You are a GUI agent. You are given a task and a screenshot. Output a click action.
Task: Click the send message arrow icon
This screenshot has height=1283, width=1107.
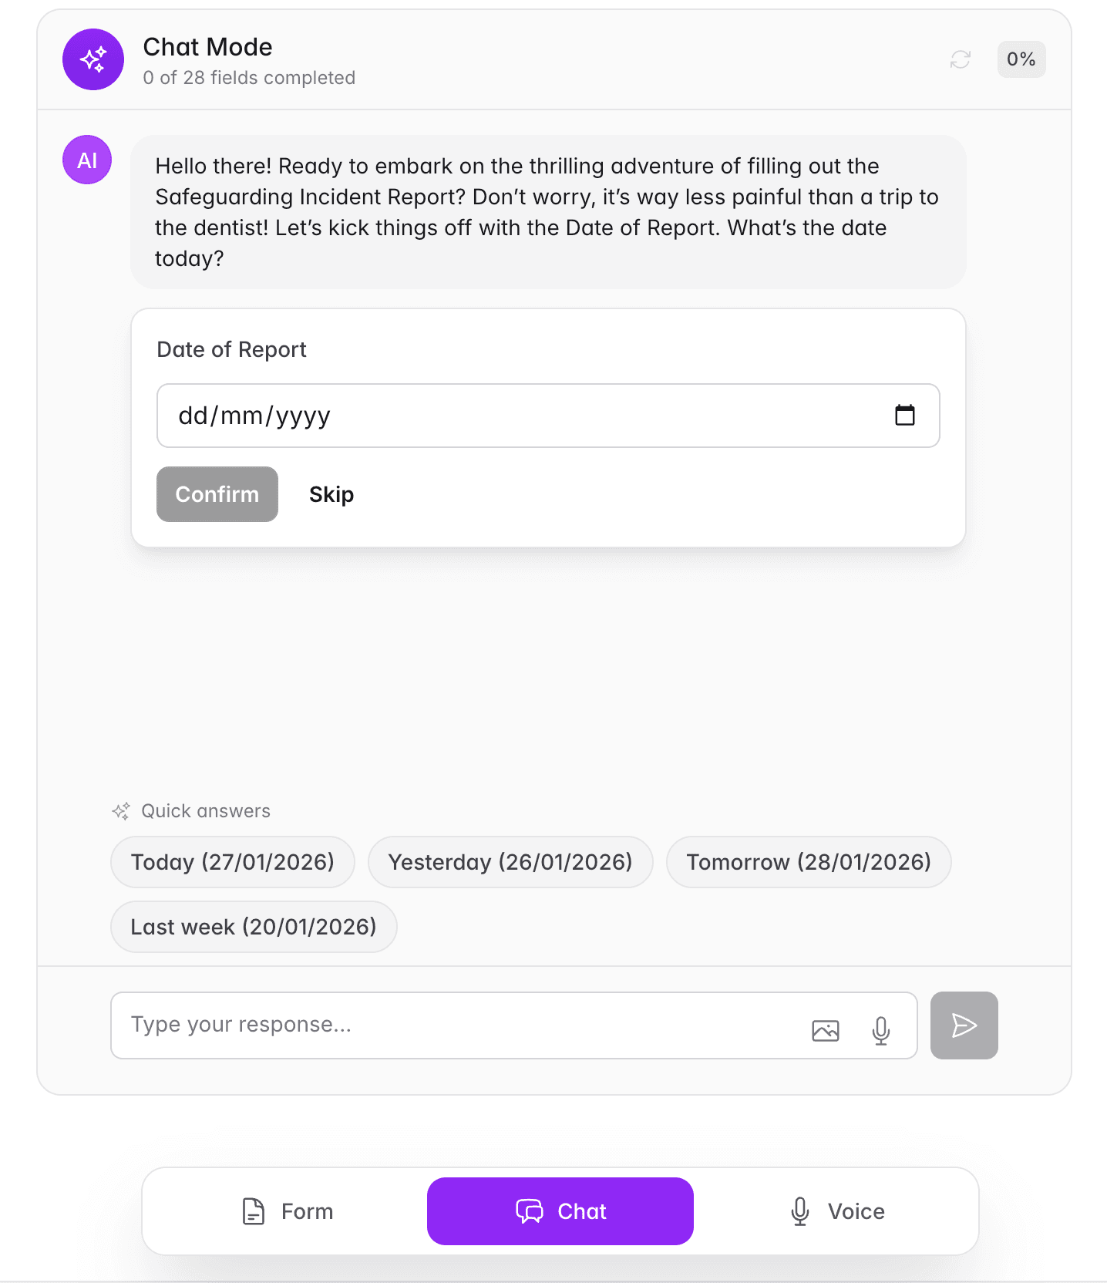click(963, 1025)
